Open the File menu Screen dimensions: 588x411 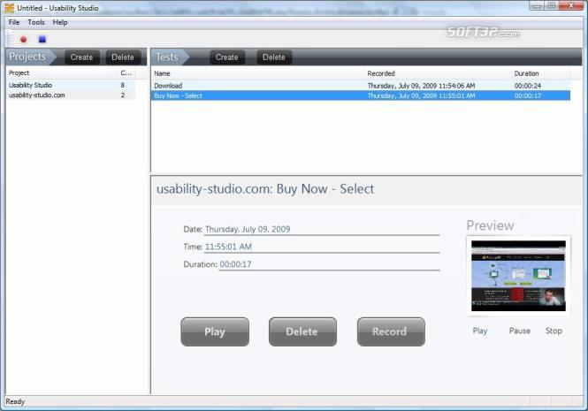[14, 22]
